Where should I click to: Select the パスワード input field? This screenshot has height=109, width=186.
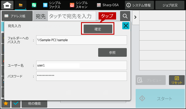[x=82, y=76]
